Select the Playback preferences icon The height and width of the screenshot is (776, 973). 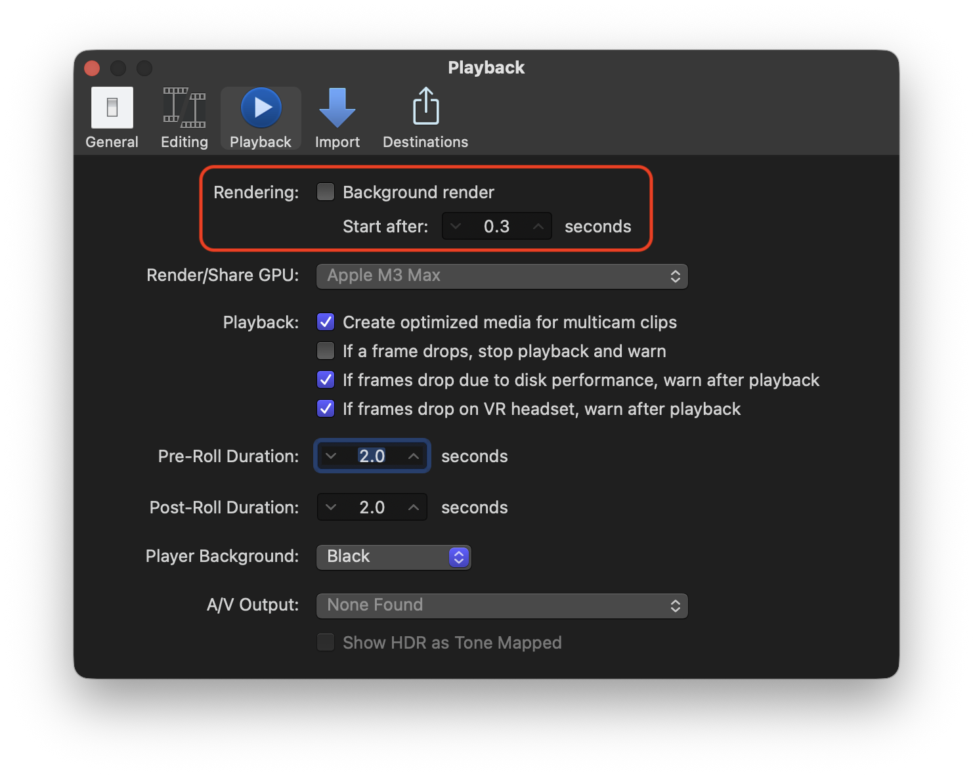(261, 108)
